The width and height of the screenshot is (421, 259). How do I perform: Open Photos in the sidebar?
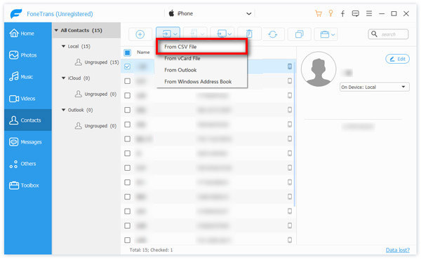click(28, 55)
